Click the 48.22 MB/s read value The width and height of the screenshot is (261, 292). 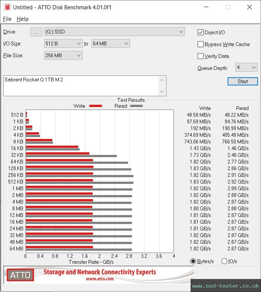point(237,115)
